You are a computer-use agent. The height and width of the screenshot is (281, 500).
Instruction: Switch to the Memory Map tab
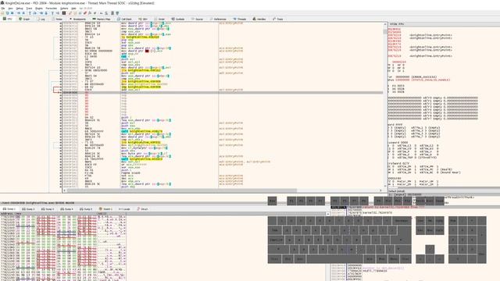[x=102, y=19]
